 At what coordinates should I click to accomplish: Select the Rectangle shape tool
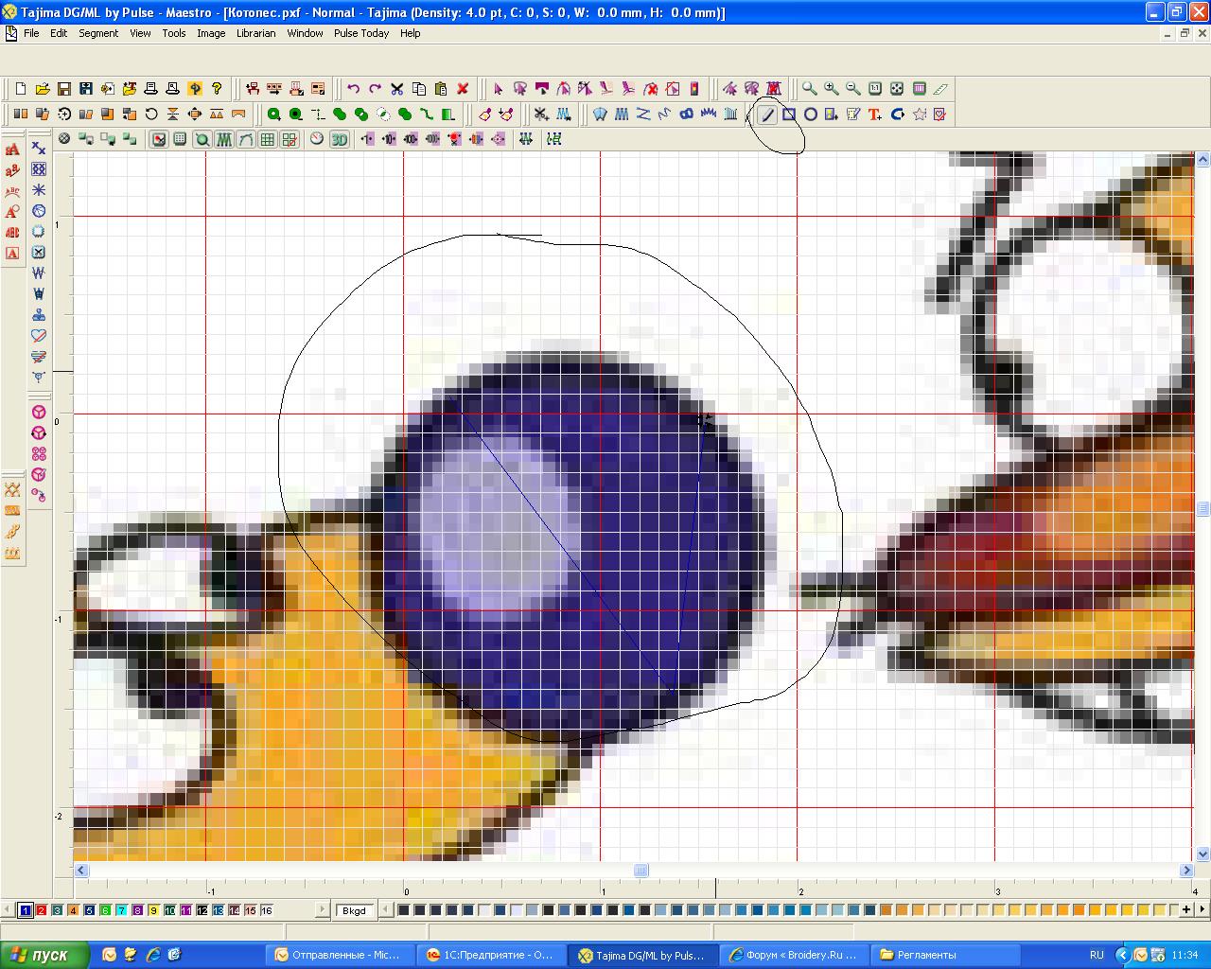(789, 115)
